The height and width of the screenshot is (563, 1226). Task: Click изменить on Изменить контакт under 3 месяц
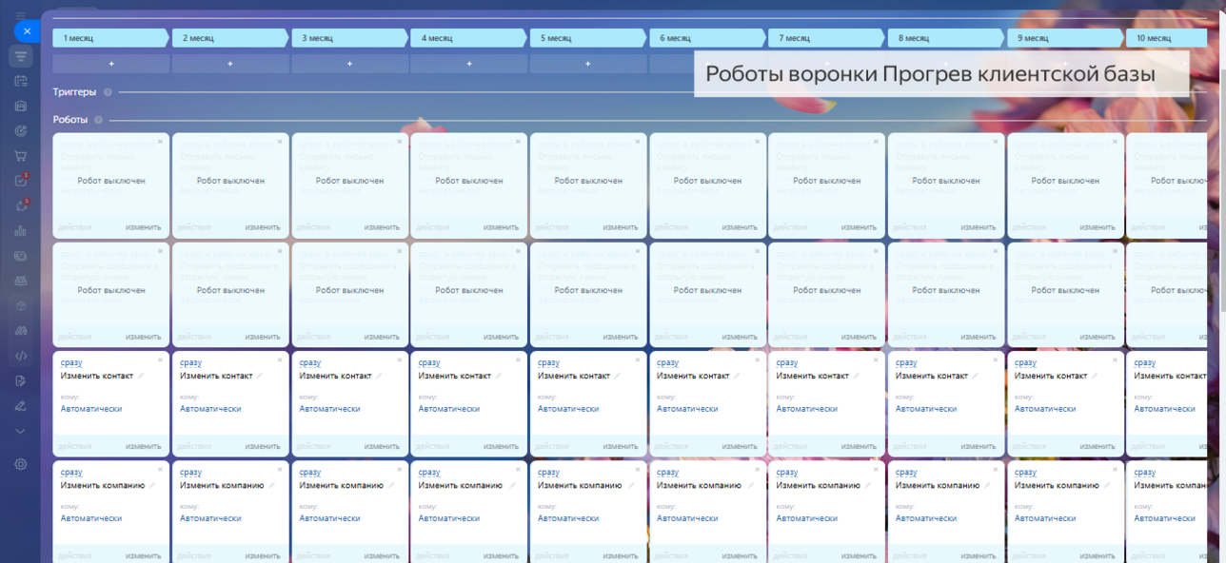pos(382,446)
